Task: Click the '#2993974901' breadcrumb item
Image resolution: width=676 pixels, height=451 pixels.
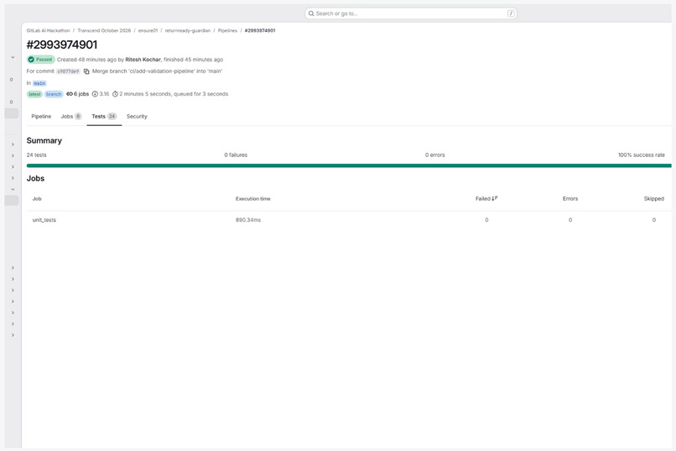Action: pos(259,30)
